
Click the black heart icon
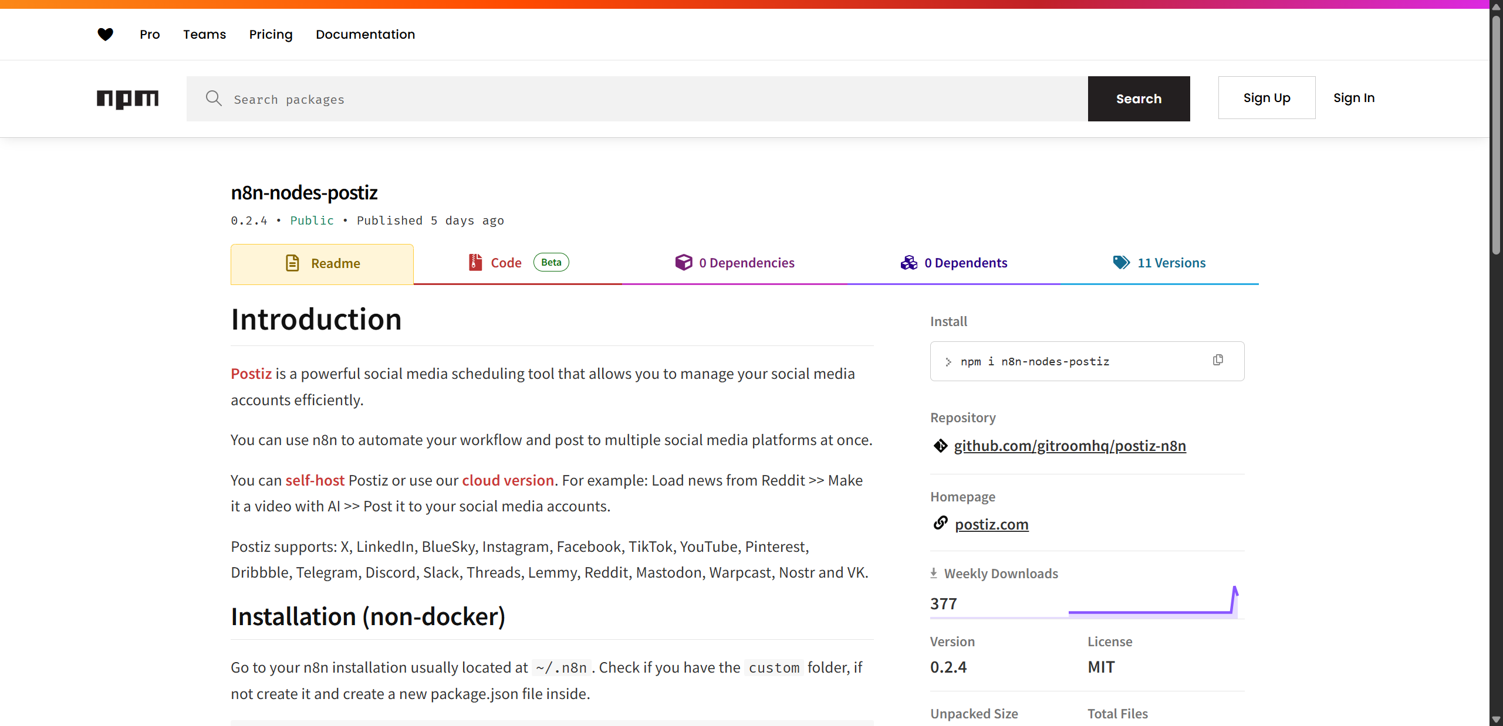coord(105,35)
